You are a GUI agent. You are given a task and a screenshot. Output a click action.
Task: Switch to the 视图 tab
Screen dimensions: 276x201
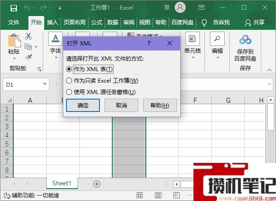tap(145, 22)
